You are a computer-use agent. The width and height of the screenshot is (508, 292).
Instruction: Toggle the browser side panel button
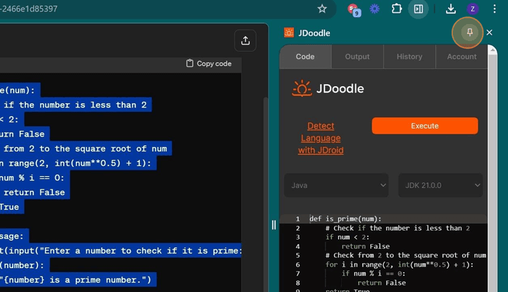(x=418, y=9)
